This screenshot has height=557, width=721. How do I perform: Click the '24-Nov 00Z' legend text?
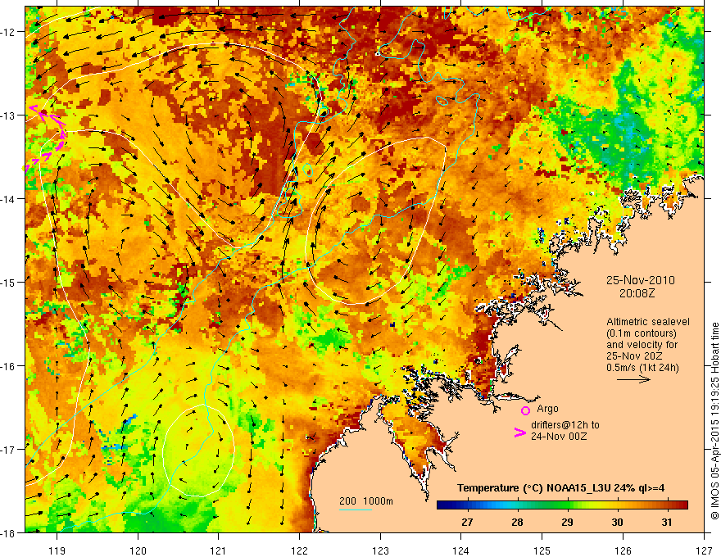(559, 437)
